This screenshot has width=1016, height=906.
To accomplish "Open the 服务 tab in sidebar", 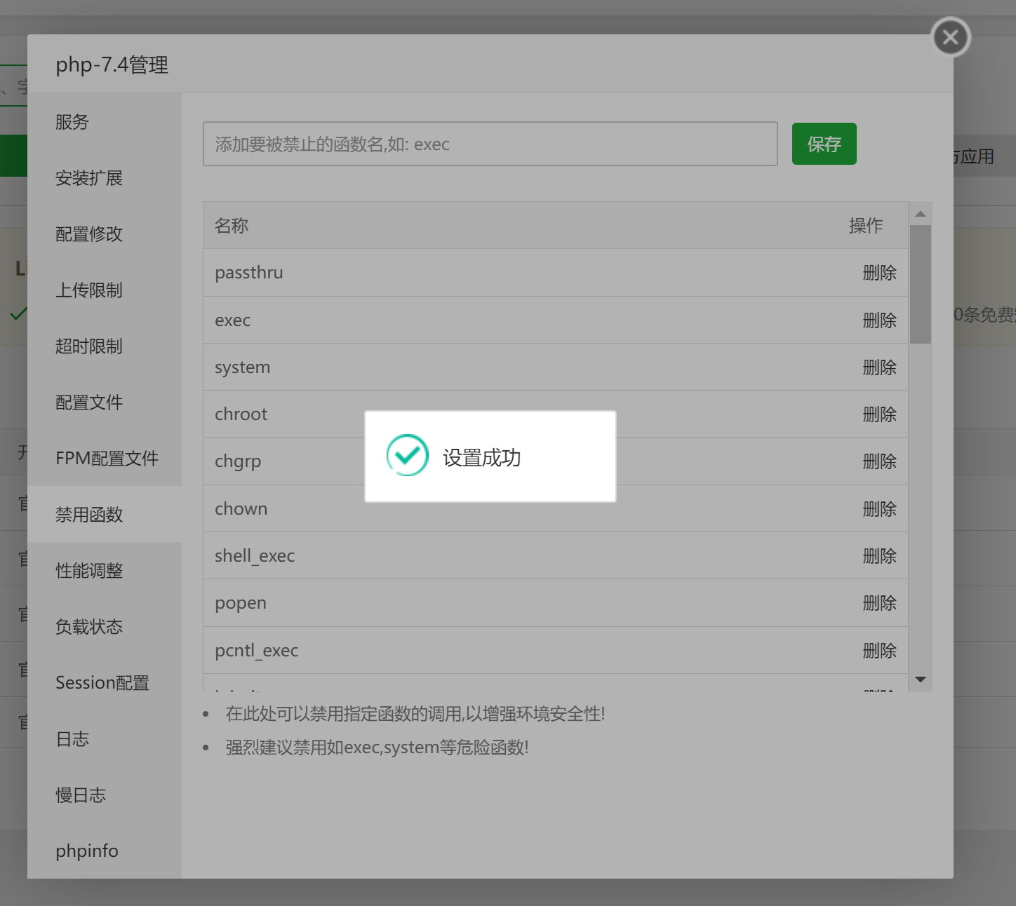I will [72, 122].
